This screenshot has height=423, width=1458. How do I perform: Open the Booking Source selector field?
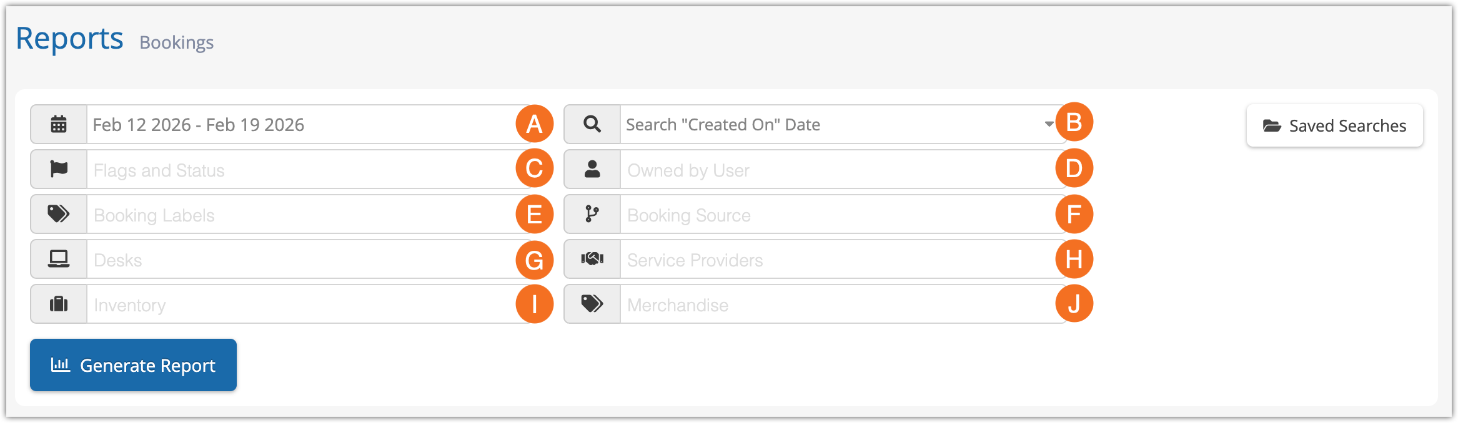(x=837, y=215)
